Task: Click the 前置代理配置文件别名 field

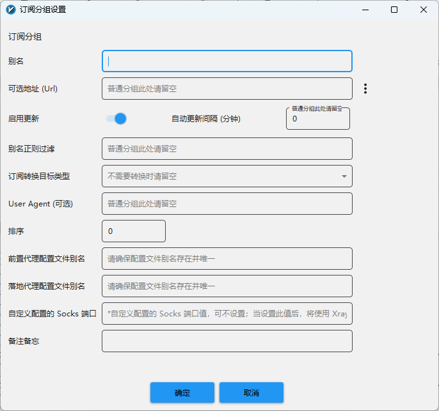Action: [227, 258]
